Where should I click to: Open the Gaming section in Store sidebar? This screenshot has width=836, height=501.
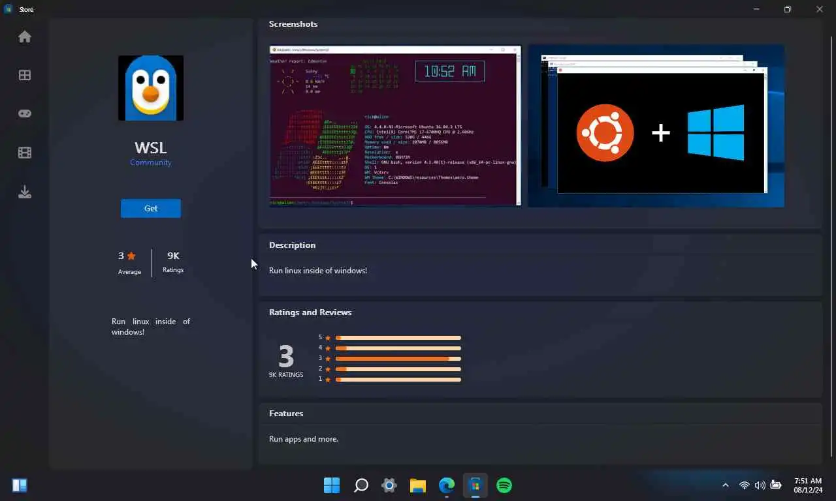[x=25, y=114]
